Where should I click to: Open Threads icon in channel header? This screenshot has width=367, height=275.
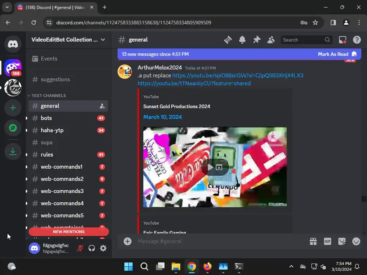(x=228, y=40)
